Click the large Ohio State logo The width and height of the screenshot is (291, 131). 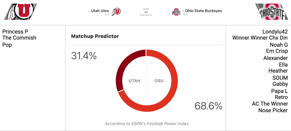pyautogui.click(x=271, y=12)
